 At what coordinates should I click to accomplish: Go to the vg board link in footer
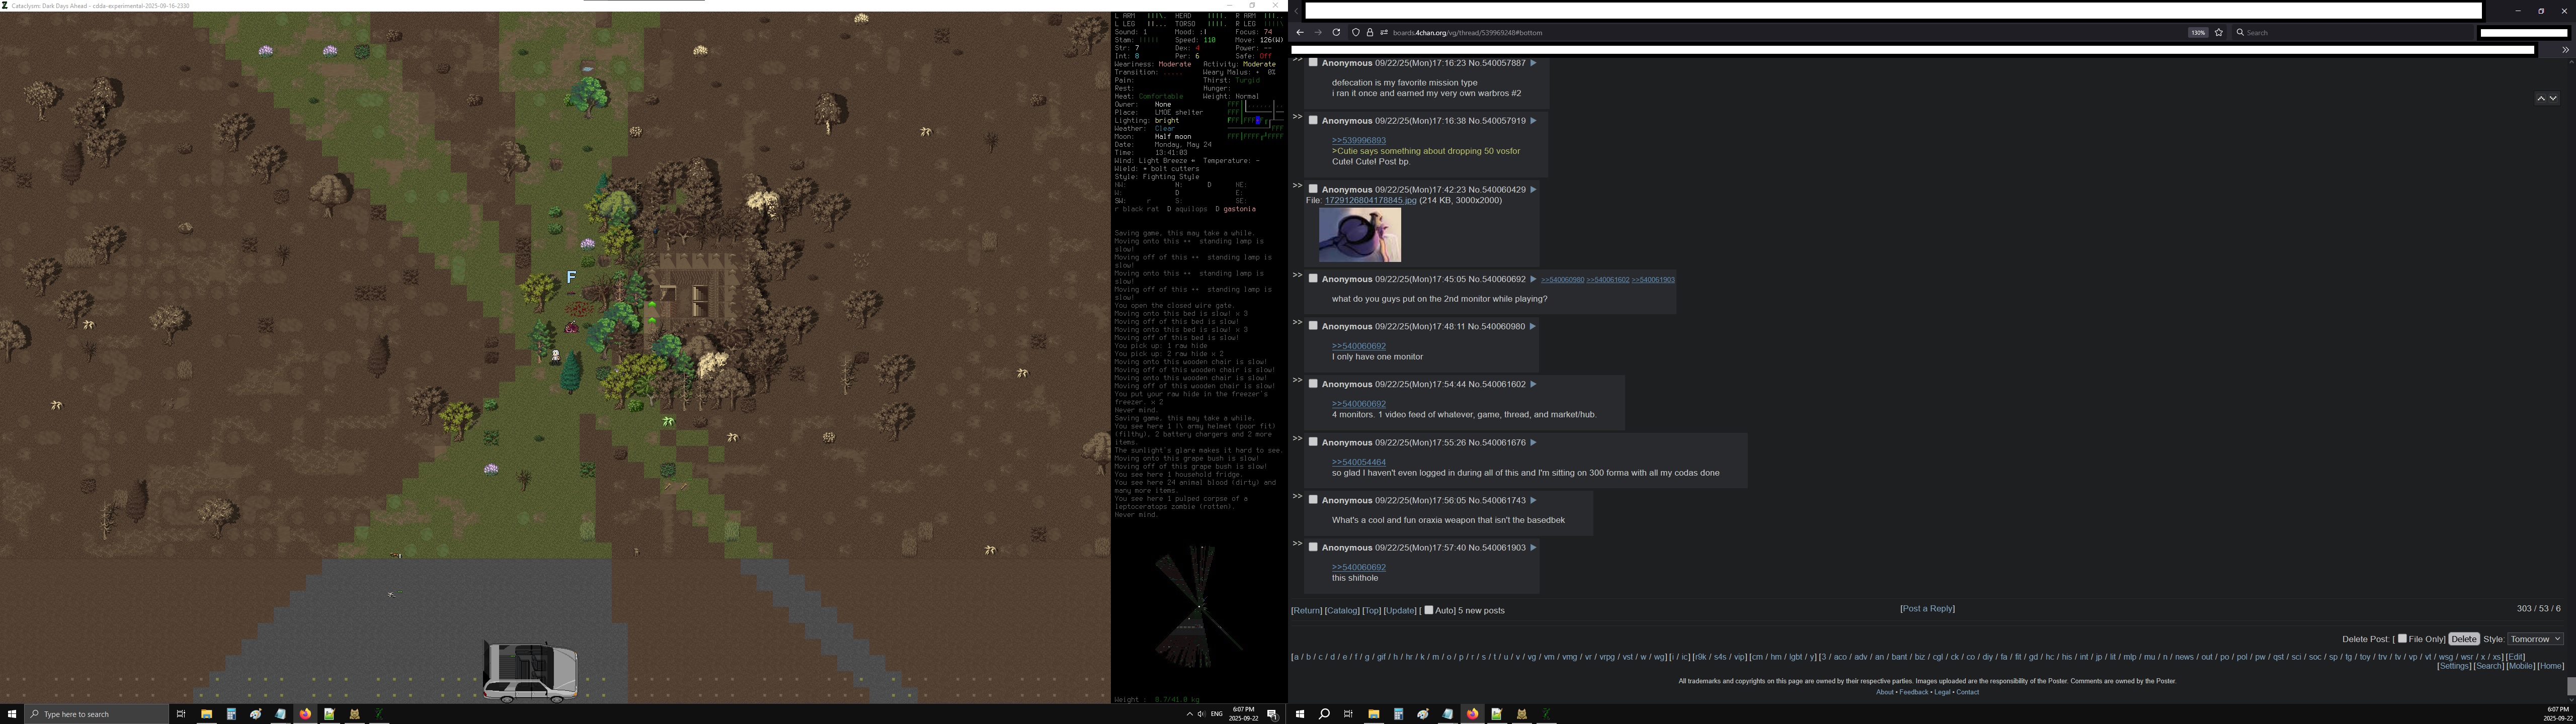click(1531, 657)
